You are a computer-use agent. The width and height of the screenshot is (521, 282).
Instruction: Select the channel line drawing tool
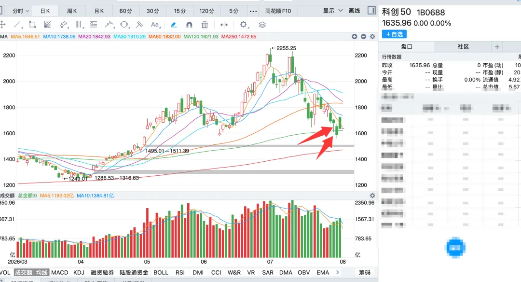[63, 25]
